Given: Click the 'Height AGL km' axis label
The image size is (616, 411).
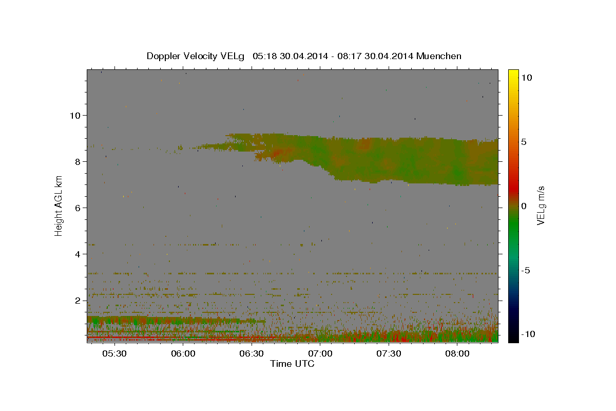Looking at the screenshot, I should (59, 206).
